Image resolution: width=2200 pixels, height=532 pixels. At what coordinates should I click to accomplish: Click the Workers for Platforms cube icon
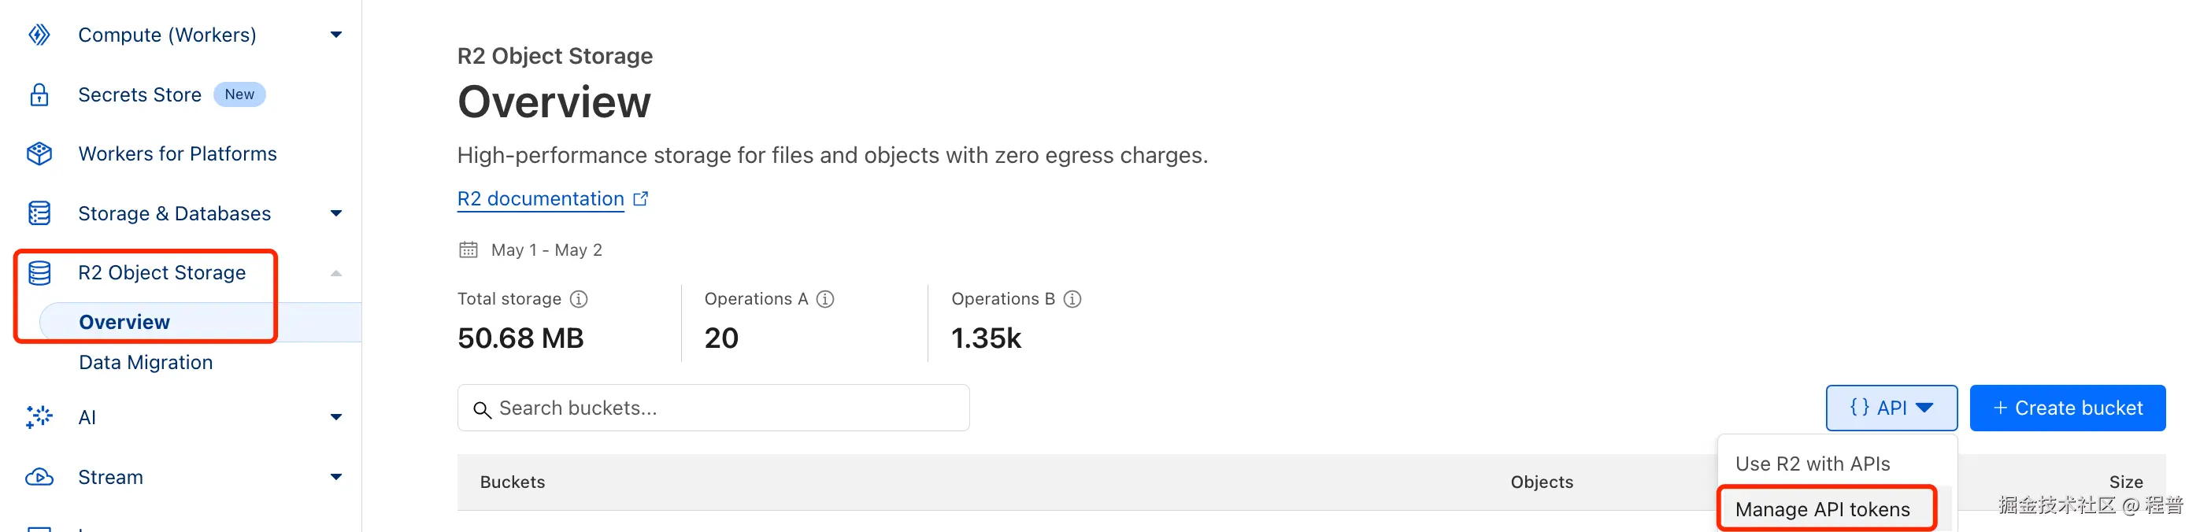39,153
